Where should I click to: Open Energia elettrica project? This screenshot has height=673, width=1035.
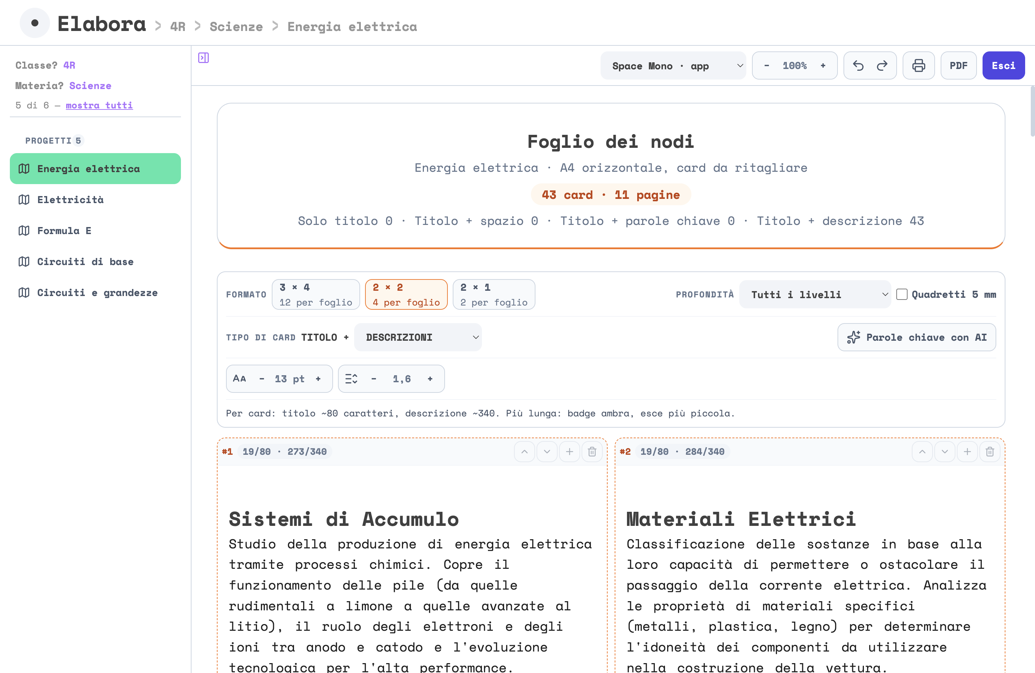pos(95,169)
